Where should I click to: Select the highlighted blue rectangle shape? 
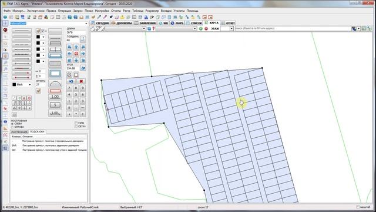tap(55, 55)
